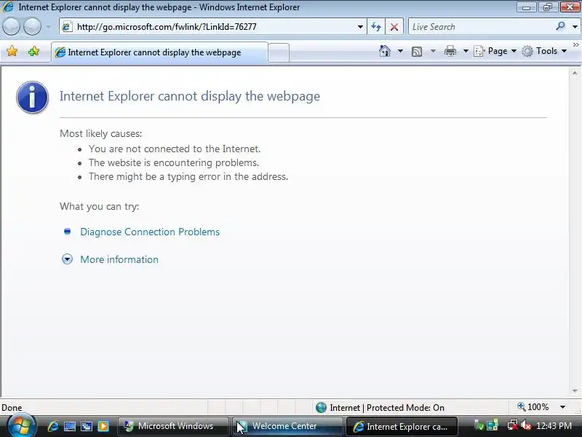Switch to Internet Explorer taskbar button
Screen dimensions: 582x437
point(402,426)
